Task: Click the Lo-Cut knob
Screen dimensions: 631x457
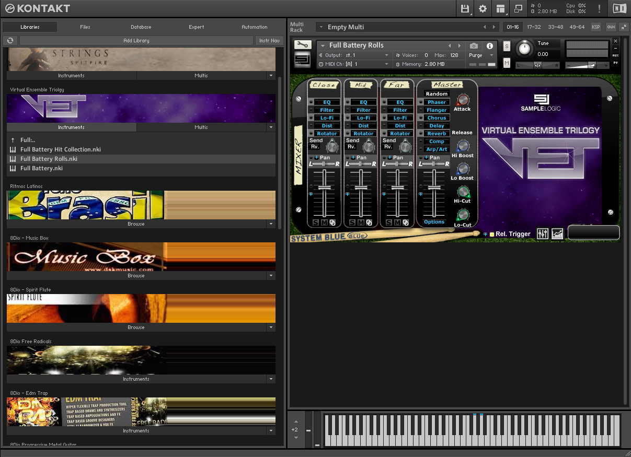Action: [x=463, y=215]
